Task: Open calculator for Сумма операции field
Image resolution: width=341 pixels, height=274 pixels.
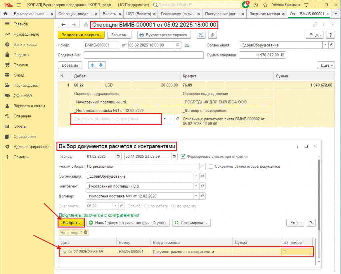Action: click(x=283, y=55)
